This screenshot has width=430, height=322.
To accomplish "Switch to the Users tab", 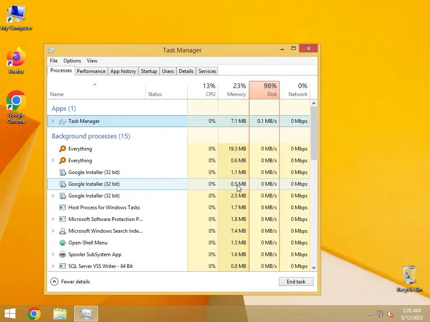I will 168,71.
